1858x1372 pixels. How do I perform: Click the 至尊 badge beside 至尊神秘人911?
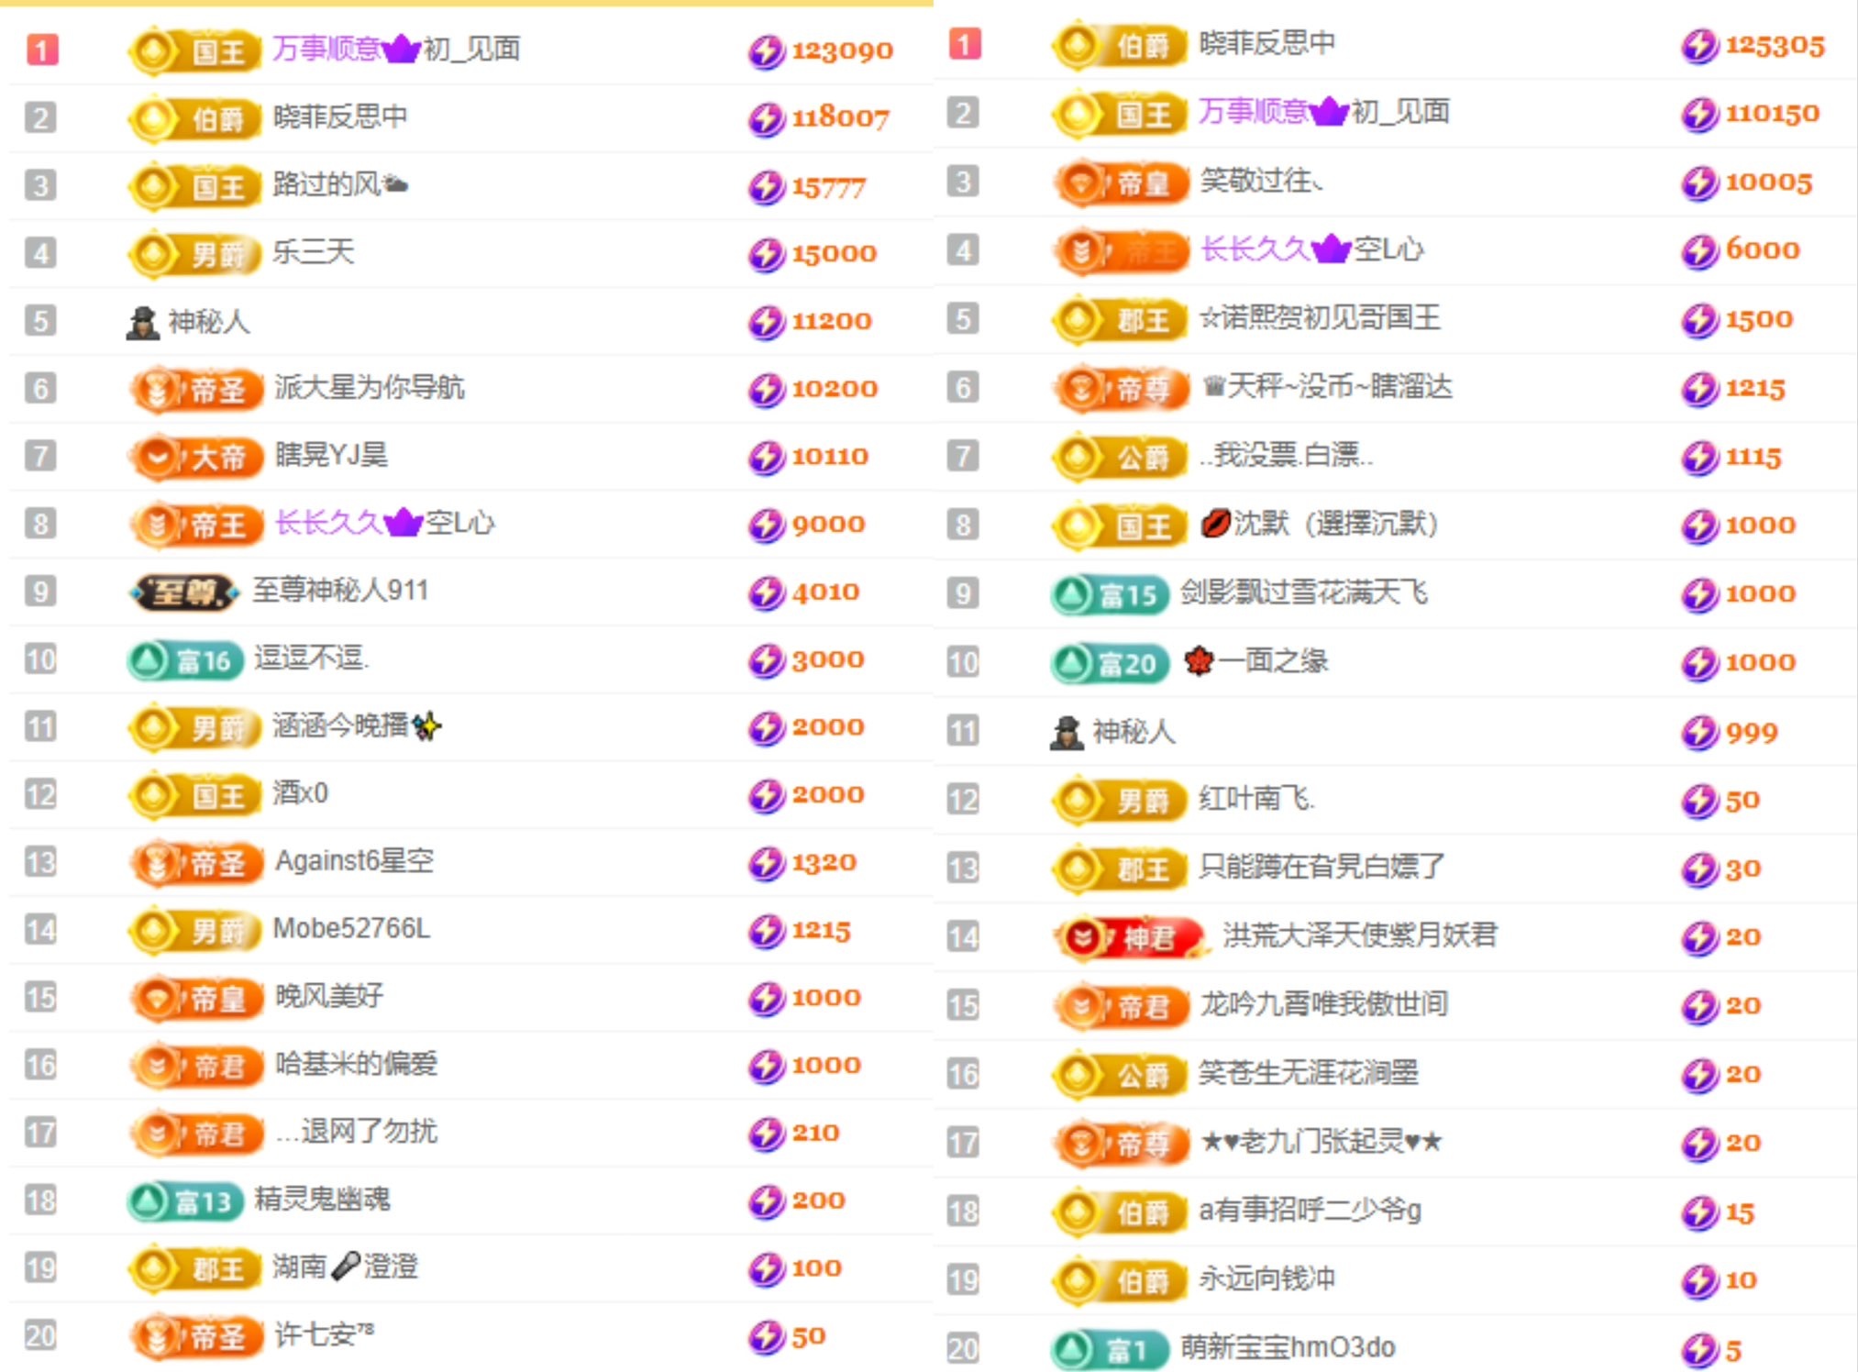click(184, 592)
